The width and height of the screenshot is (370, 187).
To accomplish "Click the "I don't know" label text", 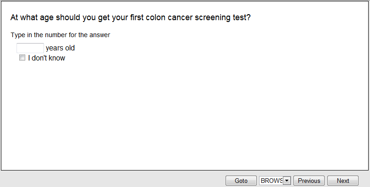I will click(46, 58).
